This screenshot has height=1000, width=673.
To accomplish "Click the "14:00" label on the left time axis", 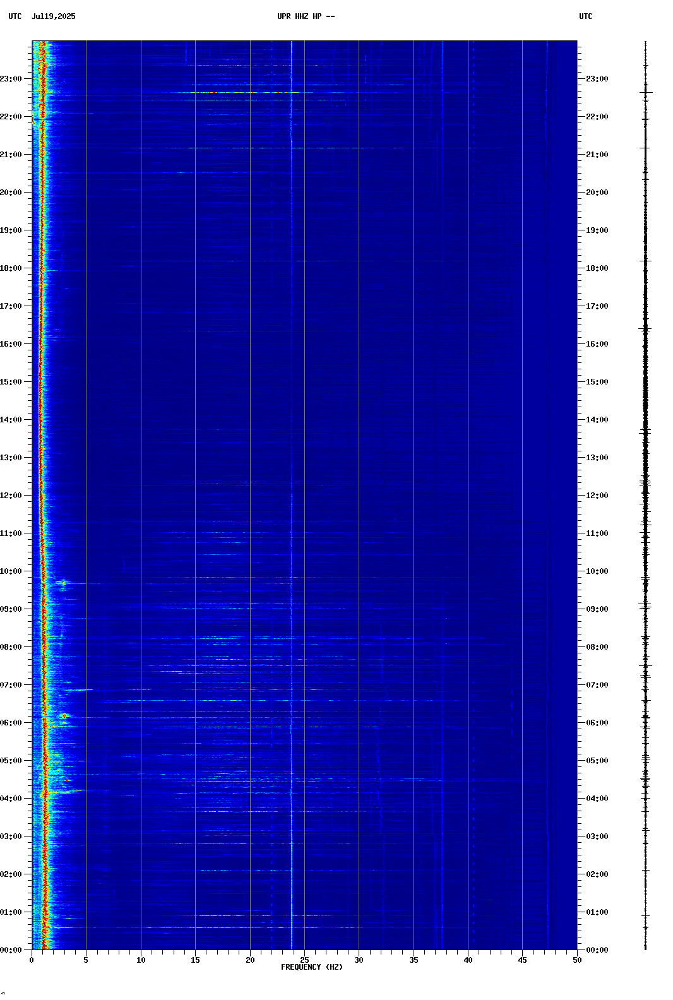I will (11, 420).
